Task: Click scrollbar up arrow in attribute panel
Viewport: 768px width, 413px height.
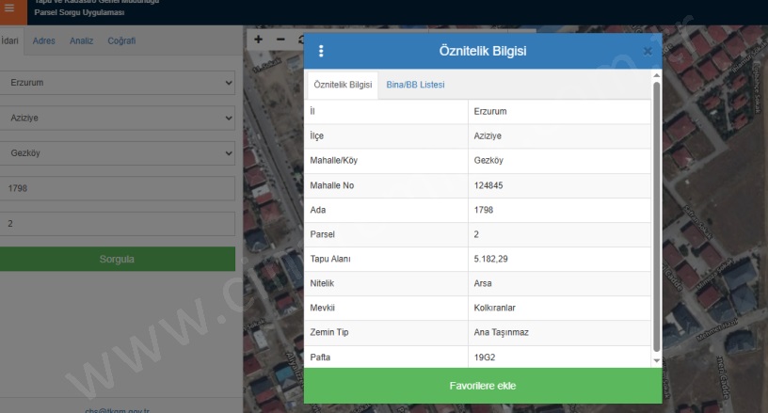Action: (x=657, y=75)
